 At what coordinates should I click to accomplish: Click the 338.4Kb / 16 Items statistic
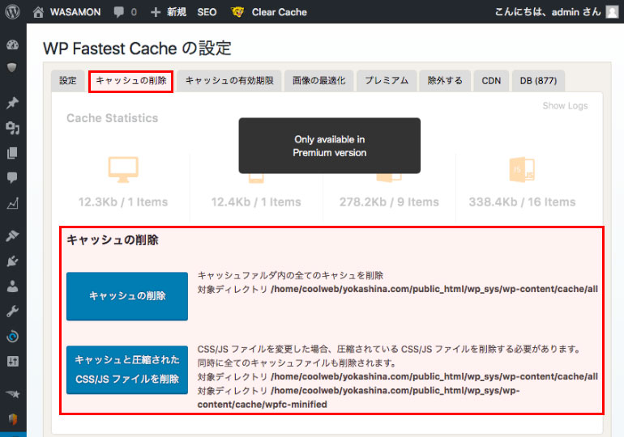tap(522, 202)
